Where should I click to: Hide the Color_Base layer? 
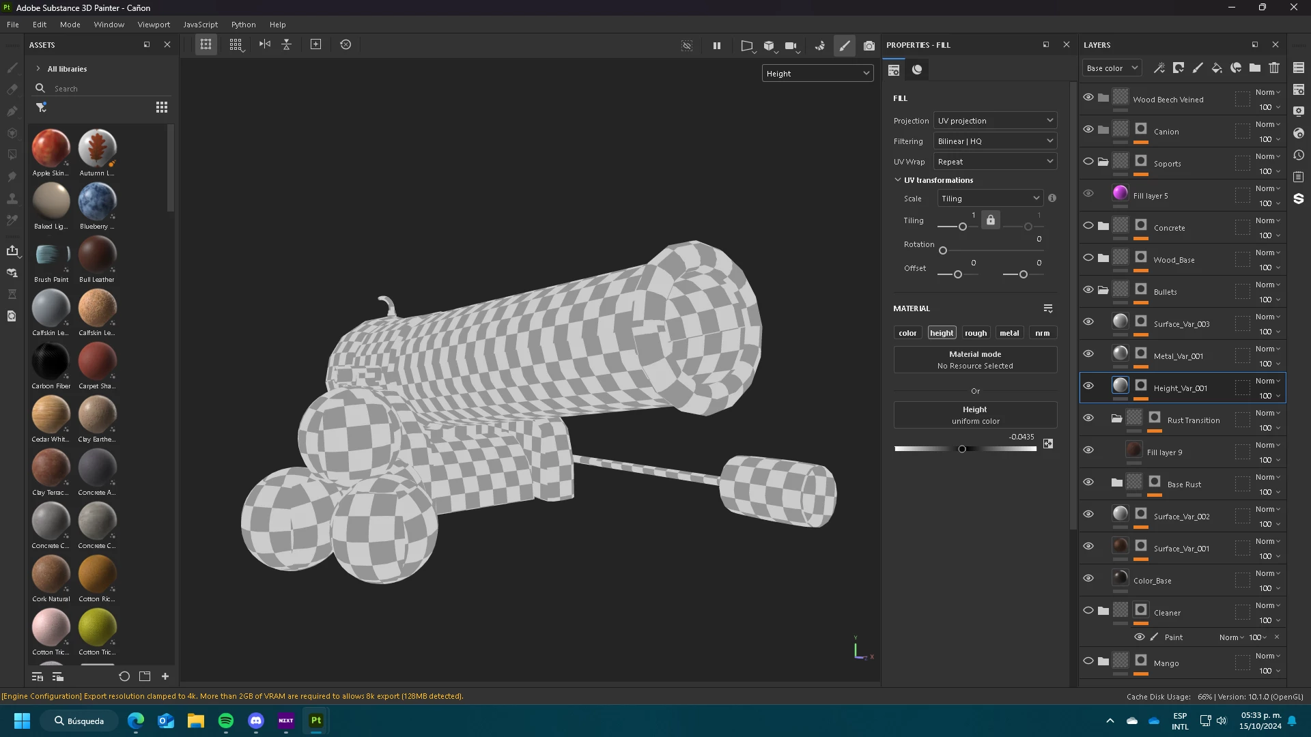[1088, 578]
